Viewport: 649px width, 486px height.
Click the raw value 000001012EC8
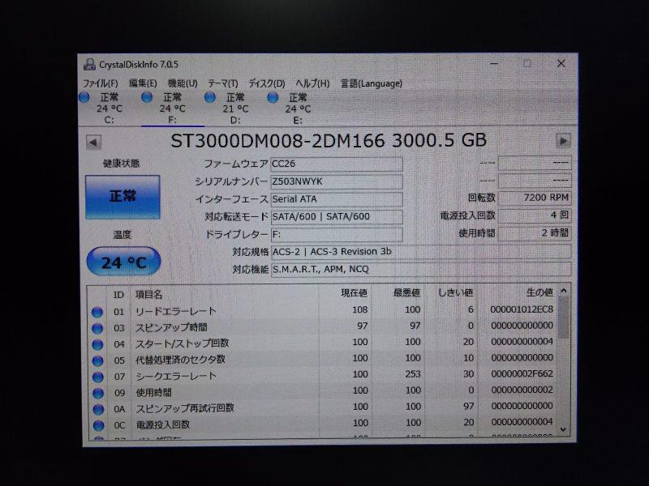pos(522,309)
